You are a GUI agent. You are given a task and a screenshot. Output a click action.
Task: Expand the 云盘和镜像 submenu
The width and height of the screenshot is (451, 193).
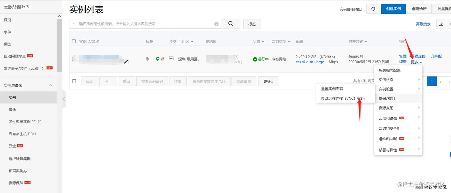coord(398,118)
